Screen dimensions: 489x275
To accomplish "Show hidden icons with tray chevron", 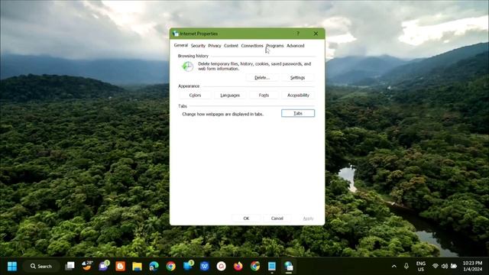I will 394,266.
